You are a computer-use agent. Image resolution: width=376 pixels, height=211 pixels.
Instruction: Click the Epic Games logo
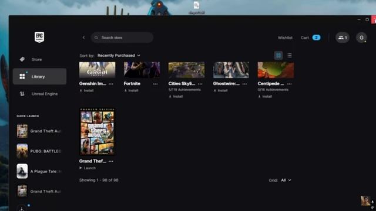(39, 38)
